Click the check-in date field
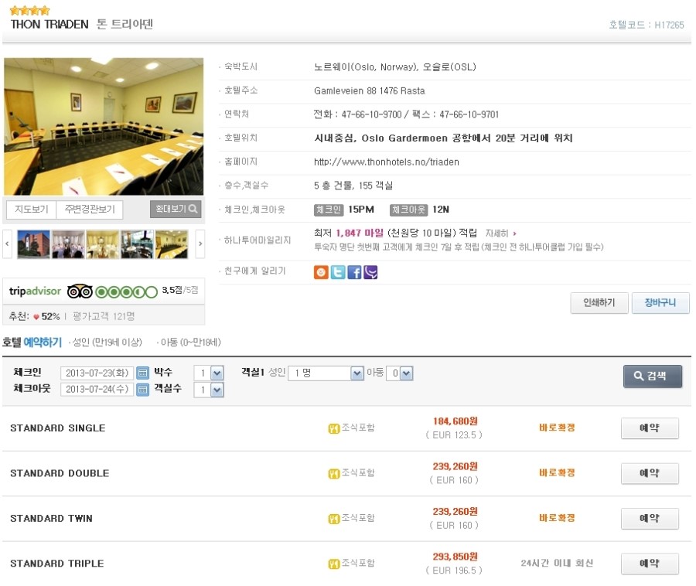The width and height of the screenshot is (696, 586). (x=97, y=373)
